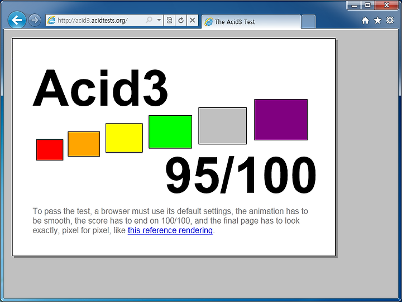
Task: Click the address bar URL acid3.acidtests.org
Action: click(93, 20)
